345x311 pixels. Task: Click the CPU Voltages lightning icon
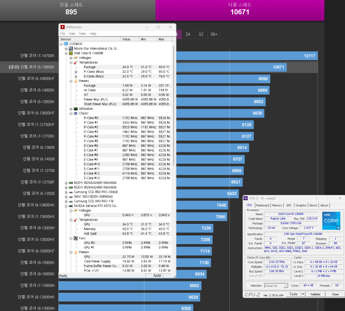tap(76, 58)
